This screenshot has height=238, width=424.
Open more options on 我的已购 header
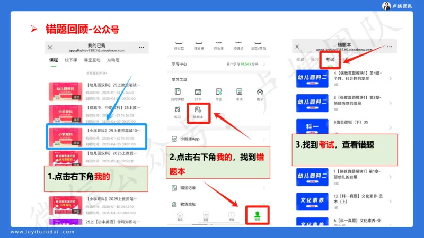142,47
